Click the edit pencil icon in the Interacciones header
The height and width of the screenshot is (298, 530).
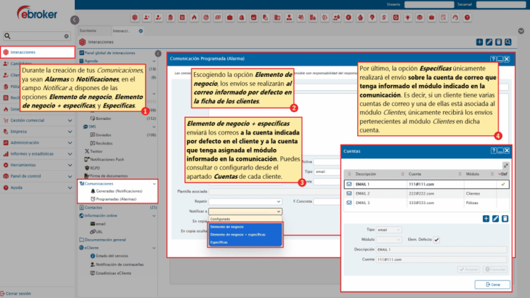(x=489, y=42)
